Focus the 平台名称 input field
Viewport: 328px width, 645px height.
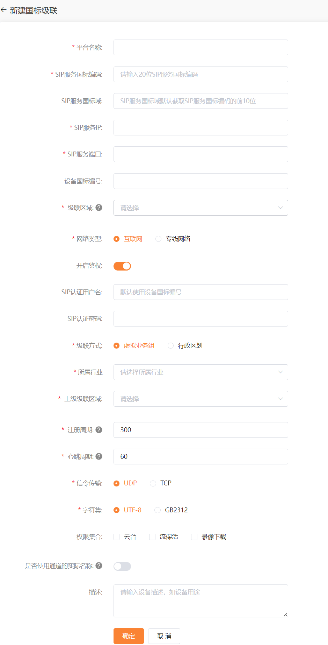pyautogui.click(x=201, y=48)
